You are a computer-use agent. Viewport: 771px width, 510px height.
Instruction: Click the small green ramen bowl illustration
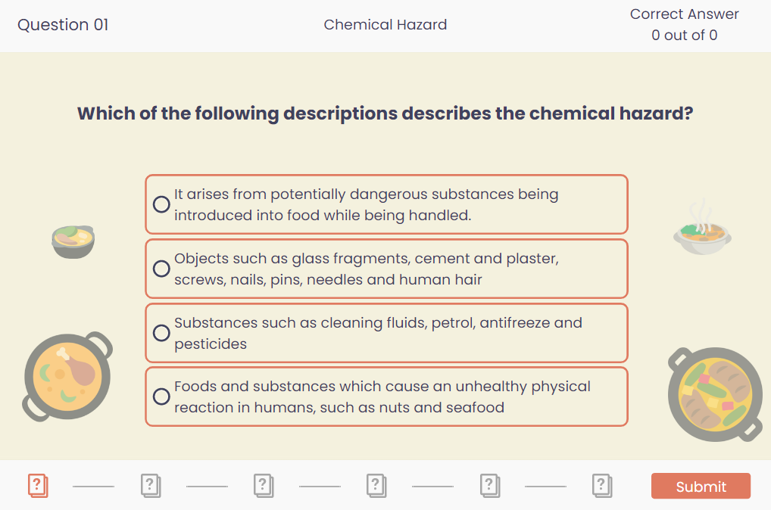[x=73, y=241]
